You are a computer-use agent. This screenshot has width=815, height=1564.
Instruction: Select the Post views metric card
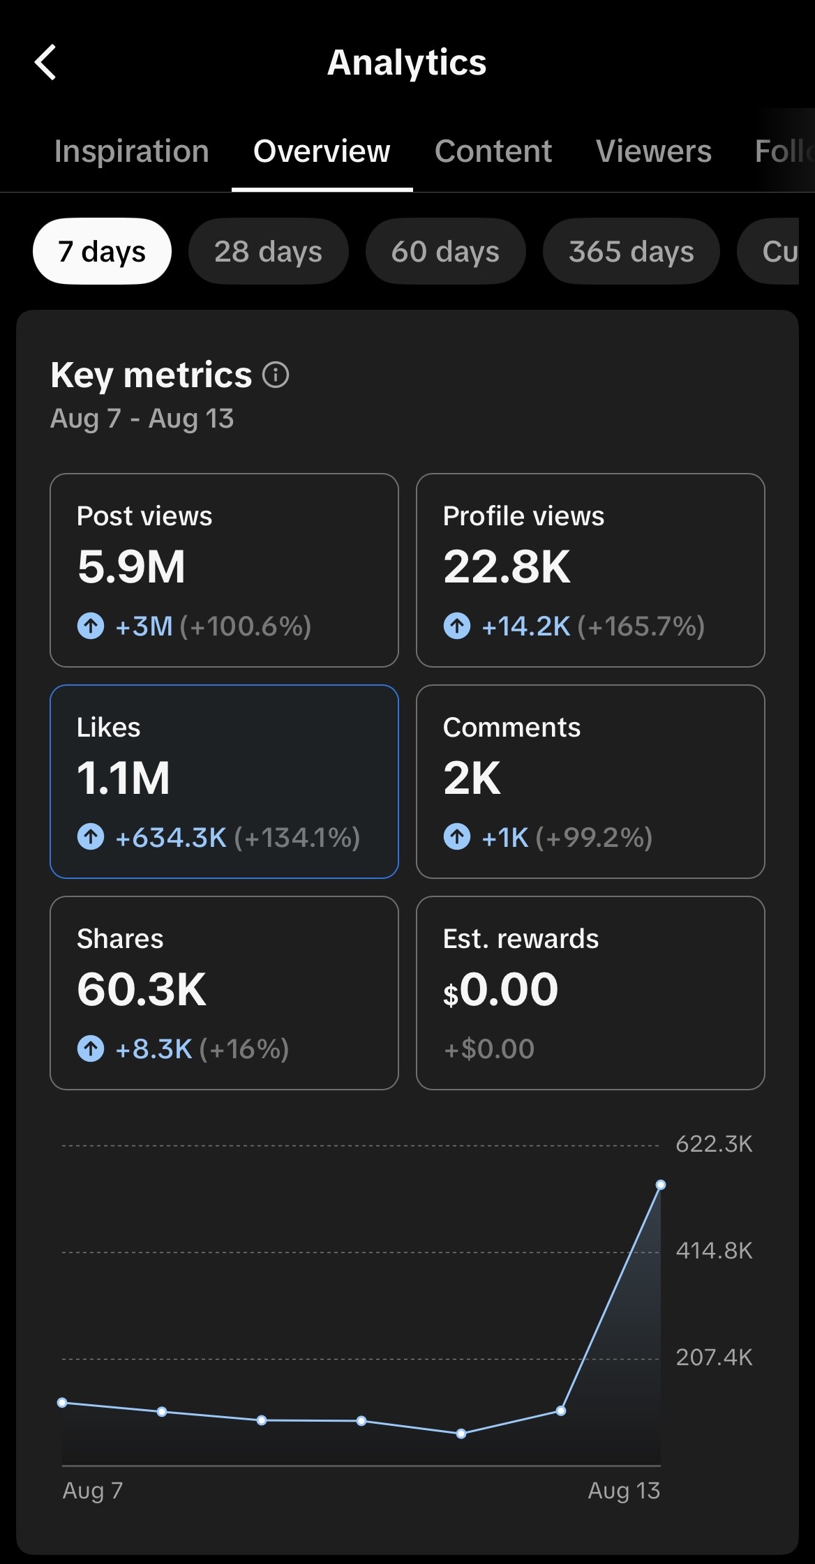(x=224, y=570)
